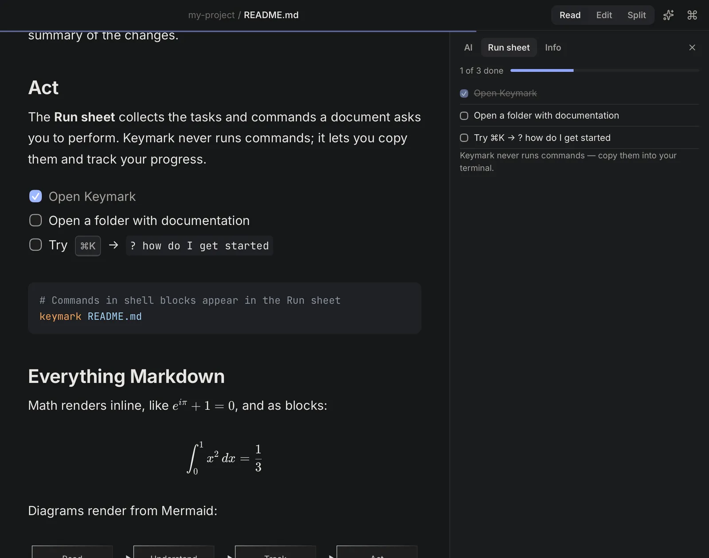The height and width of the screenshot is (558, 709).
Task: Click the integral math block
Action: pyautogui.click(x=224, y=458)
